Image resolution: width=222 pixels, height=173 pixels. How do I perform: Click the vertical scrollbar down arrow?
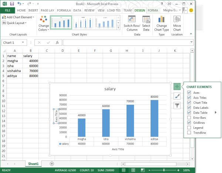192,159
